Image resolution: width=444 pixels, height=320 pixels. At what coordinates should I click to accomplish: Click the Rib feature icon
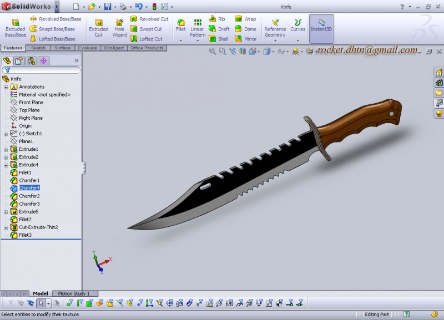217,19
